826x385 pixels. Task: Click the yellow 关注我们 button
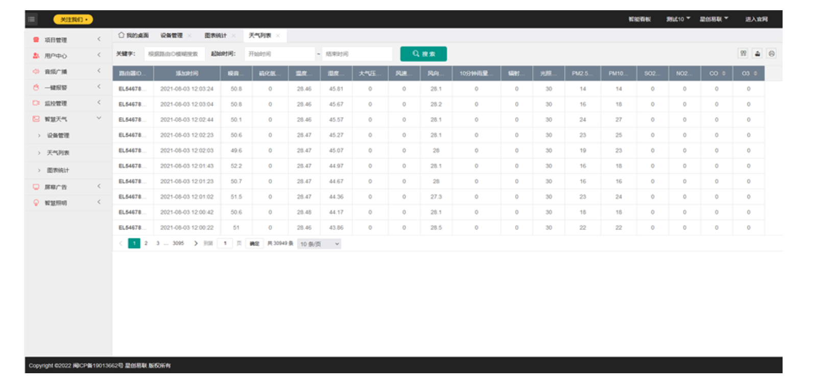click(x=73, y=19)
